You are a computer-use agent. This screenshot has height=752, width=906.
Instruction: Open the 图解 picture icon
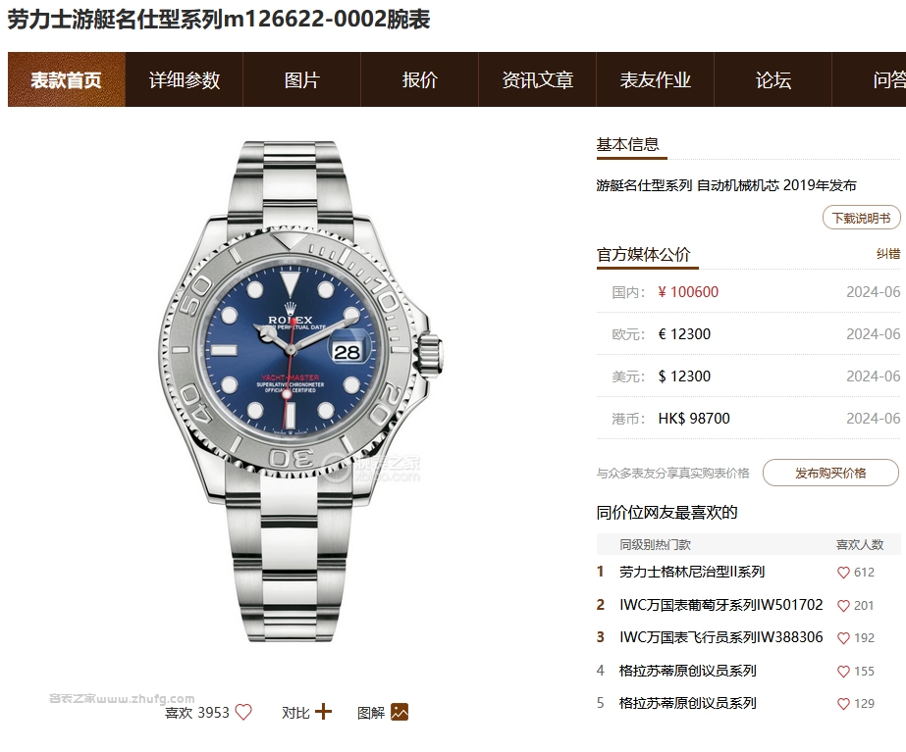[400, 712]
